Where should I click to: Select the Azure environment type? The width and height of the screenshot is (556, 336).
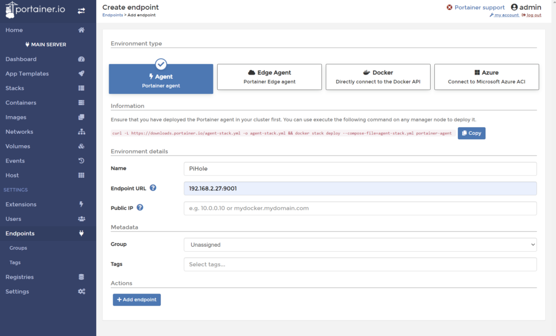coord(486,77)
